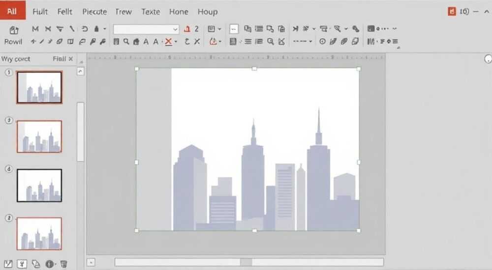Click the first letter A icon
The height and width of the screenshot is (270, 492).
[146, 42]
